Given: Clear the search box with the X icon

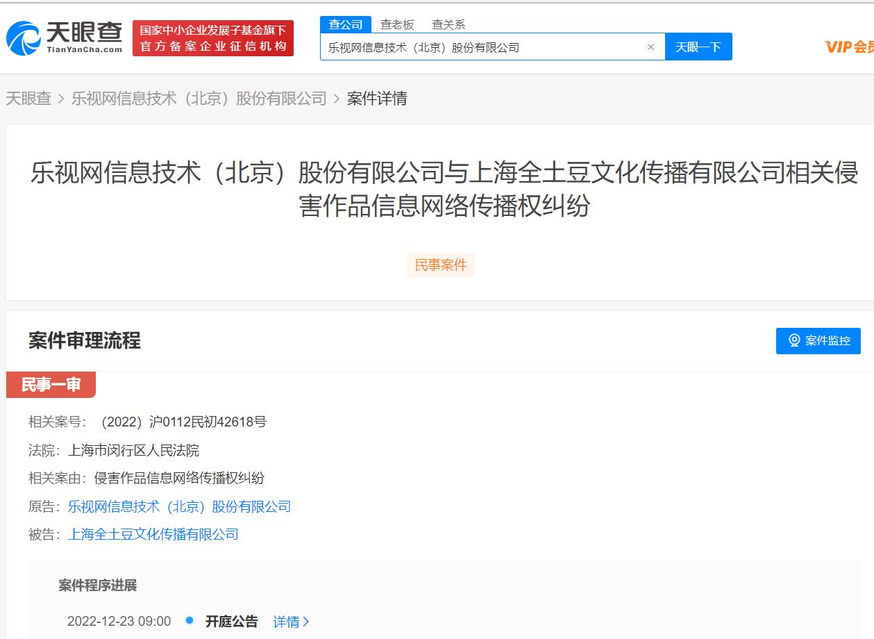Looking at the screenshot, I should pos(650,47).
